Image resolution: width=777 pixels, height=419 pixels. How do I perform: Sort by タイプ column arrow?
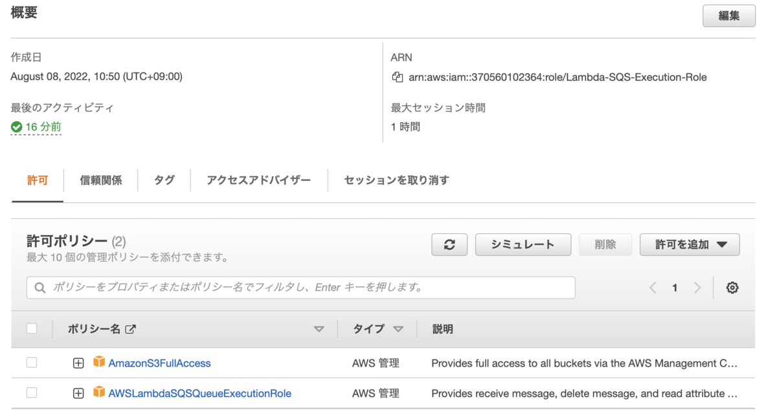click(398, 329)
